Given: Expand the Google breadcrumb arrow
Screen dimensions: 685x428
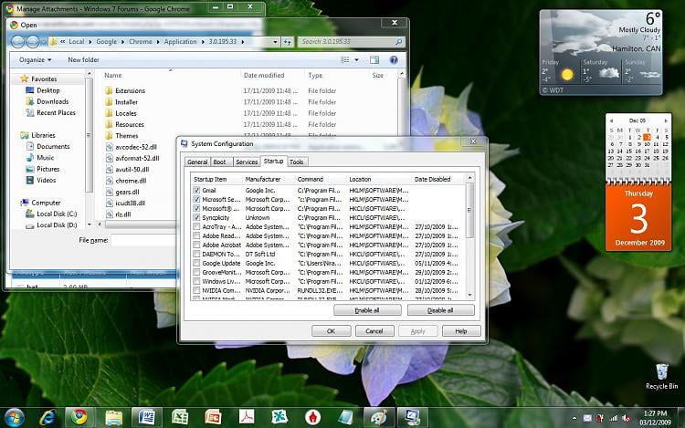Looking at the screenshot, I should 123,42.
